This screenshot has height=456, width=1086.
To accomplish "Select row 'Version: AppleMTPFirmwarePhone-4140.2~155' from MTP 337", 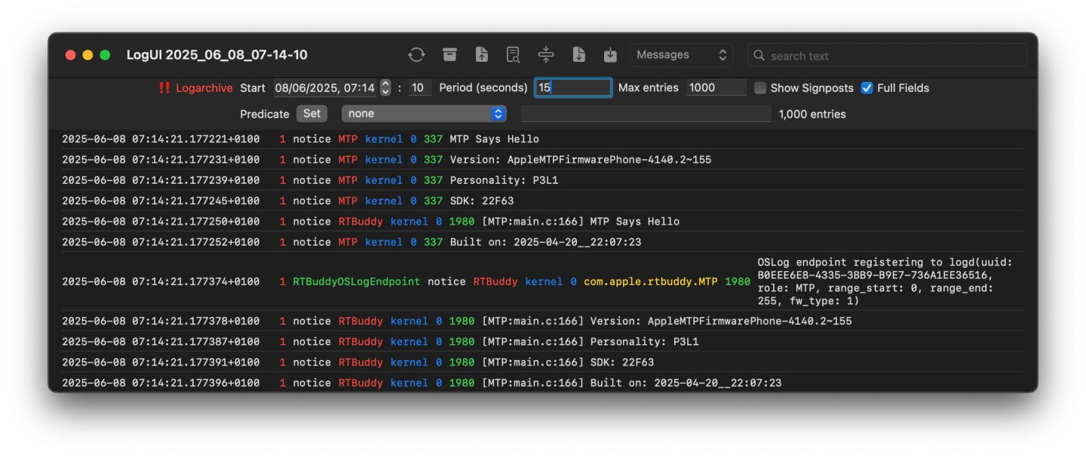I will pos(541,160).
